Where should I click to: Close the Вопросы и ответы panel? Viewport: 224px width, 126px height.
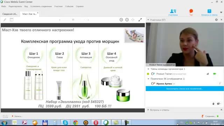click(222, 110)
